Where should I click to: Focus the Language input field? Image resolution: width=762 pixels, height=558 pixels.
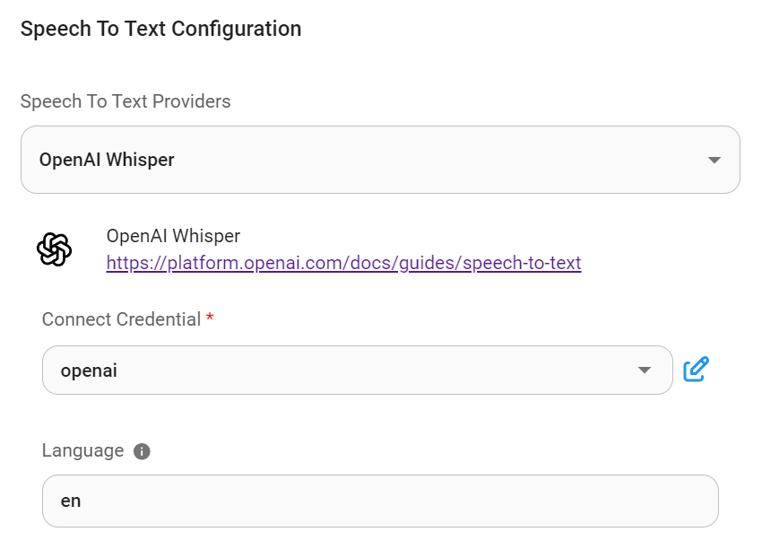[380, 501]
